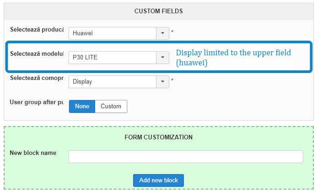This screenshot has height=196, width=317.
Task: Click the "New block name" label
Action: 33,153
